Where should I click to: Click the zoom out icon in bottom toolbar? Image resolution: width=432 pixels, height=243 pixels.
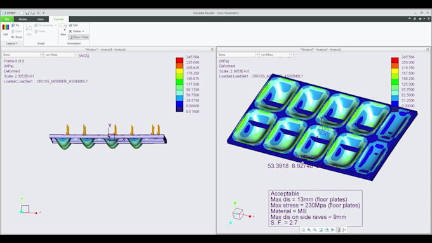pos(314,230)
